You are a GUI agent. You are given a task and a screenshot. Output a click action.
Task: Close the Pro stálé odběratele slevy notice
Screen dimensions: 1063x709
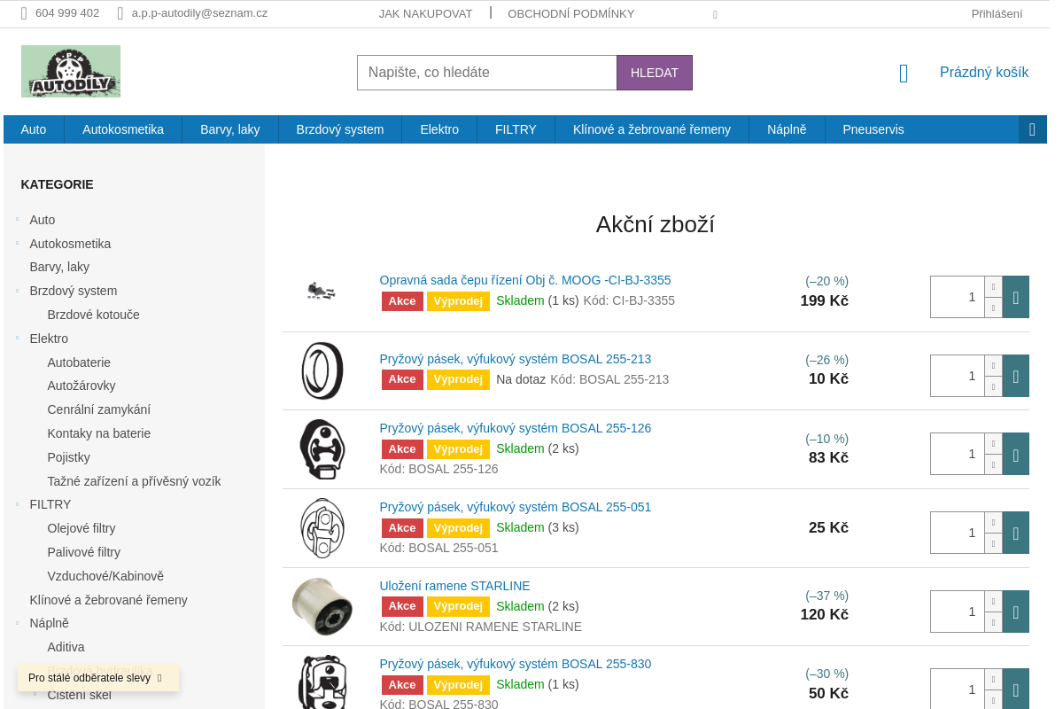pyautogui.click(x=159, y=678)
